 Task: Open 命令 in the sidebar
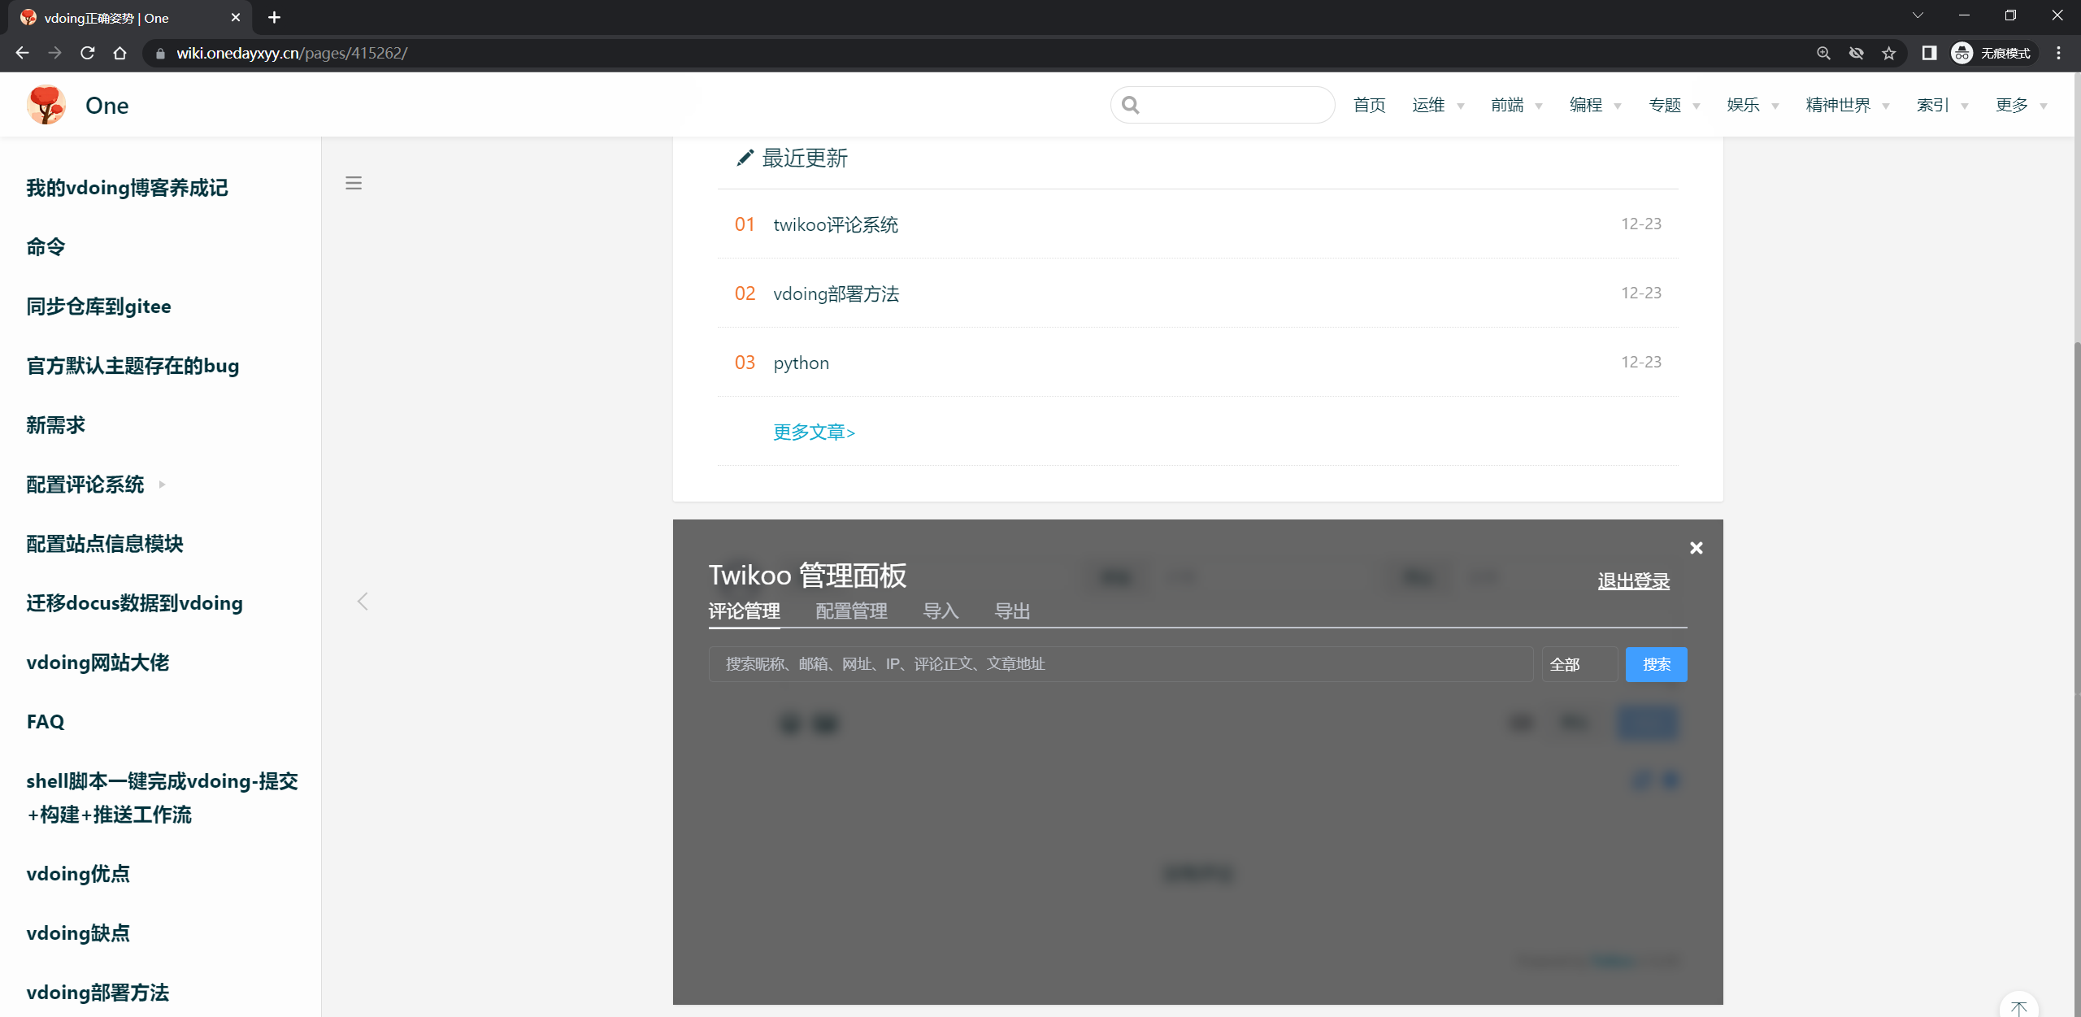(46, 247)
